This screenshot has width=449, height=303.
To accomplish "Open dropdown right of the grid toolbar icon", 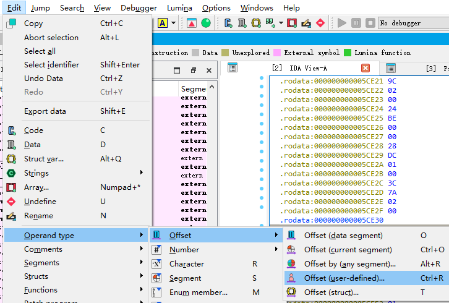I will [281, 23].
